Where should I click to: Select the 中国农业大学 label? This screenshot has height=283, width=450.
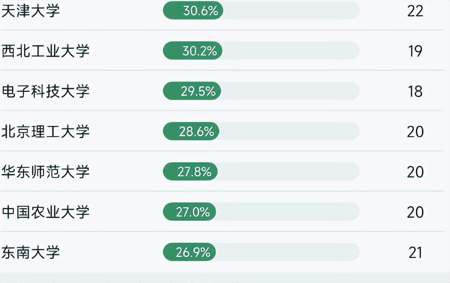[45, 212]
